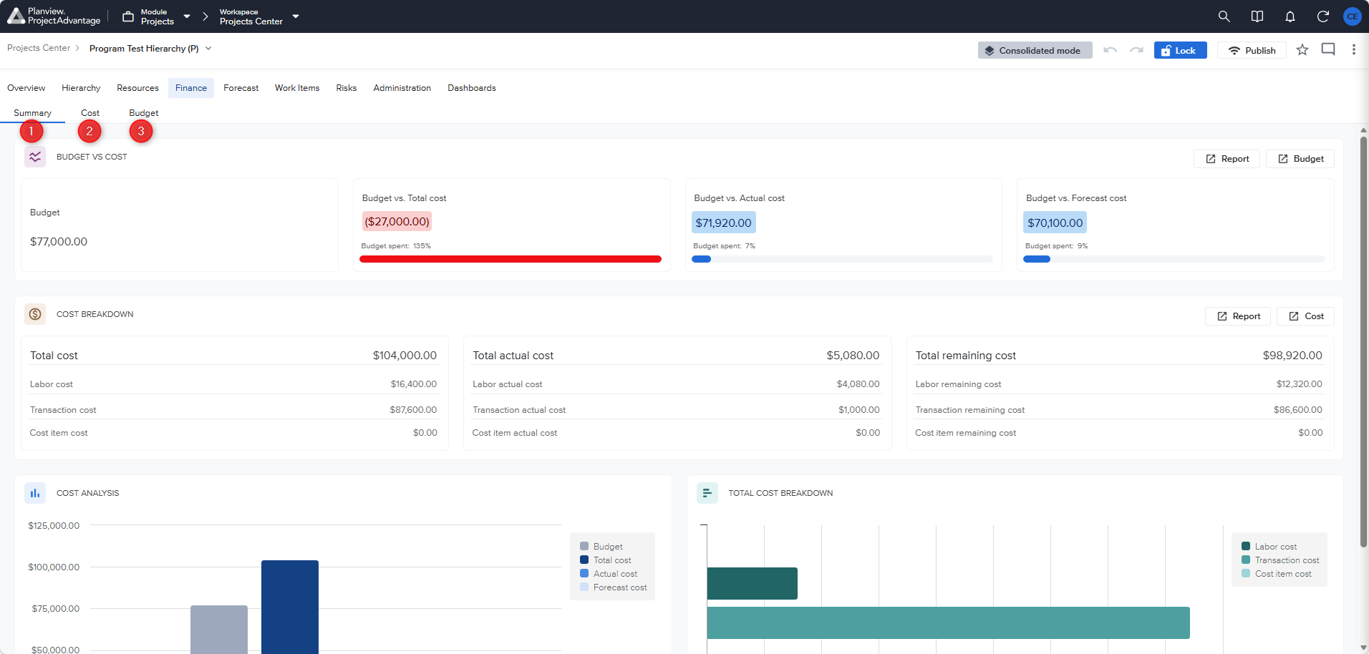Toggle Labor cost series in breakdown legend
1369x654 pixels.
(1269, 547)
